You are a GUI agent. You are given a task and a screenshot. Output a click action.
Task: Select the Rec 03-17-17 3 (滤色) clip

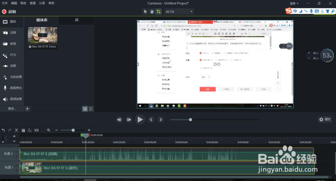tap(167, 168)
